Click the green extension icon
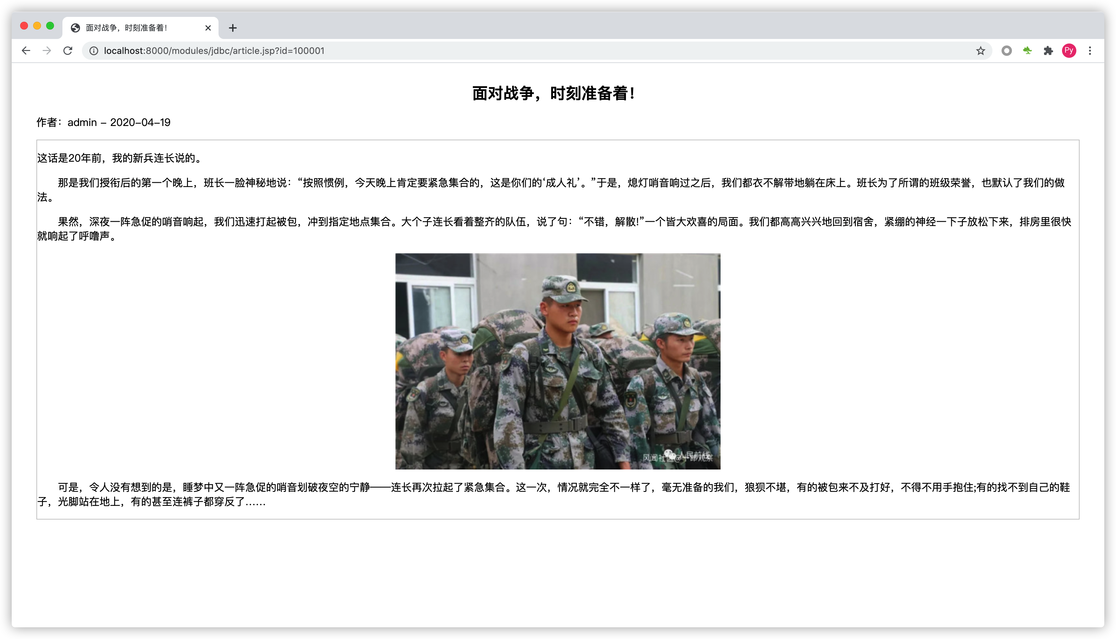Viewport: 1116px width, 639px height. pyautogui.click(x=1027, y=51)
